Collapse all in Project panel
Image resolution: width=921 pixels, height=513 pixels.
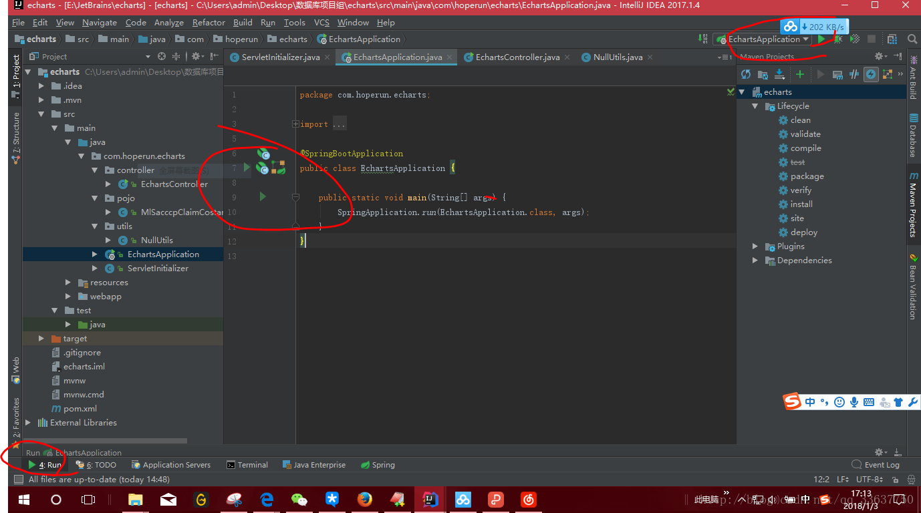[x=176, y=57]
